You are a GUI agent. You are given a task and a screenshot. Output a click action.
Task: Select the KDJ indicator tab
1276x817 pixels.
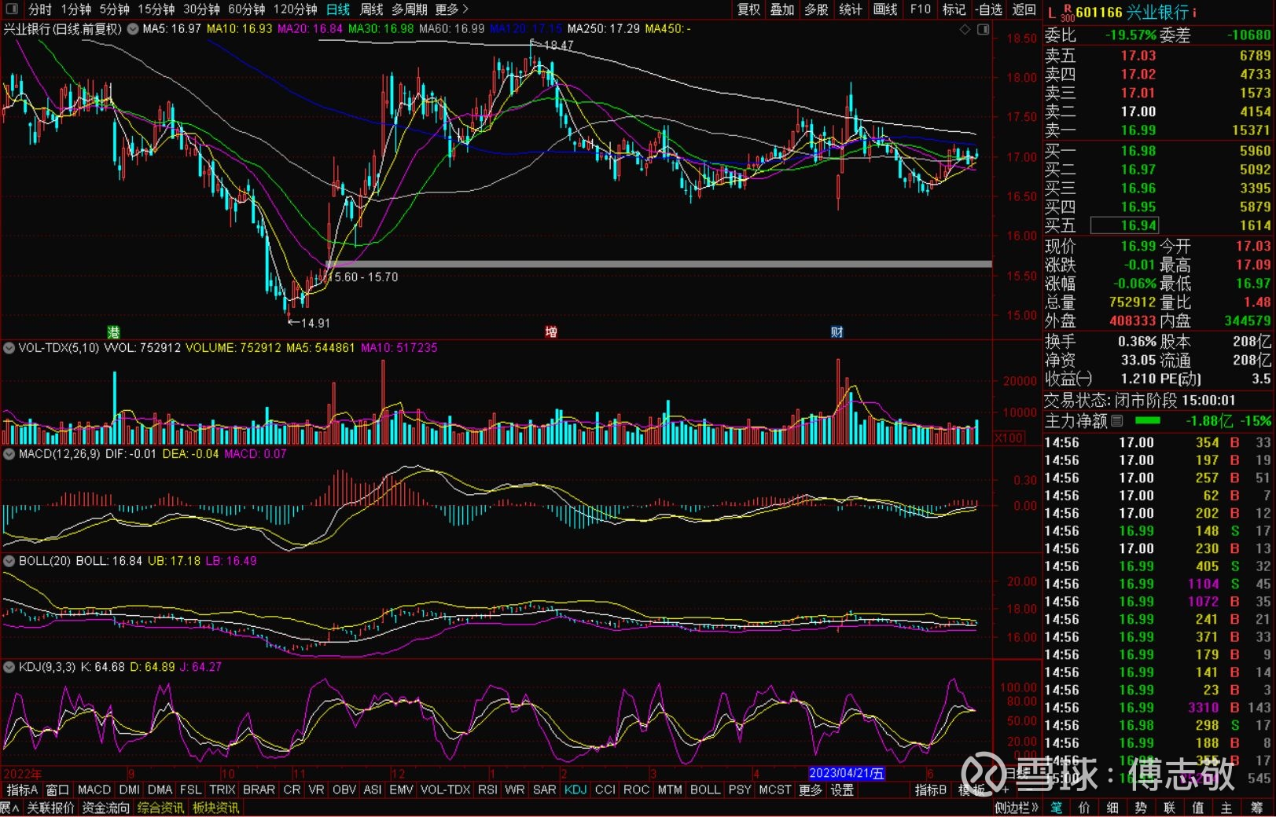(x=575, y=790)
